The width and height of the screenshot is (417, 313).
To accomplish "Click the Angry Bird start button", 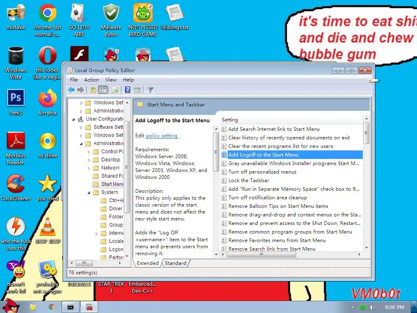I will click(x=12, y=306).
